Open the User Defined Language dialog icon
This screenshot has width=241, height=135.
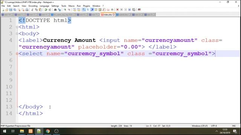[x=96, y=10]
